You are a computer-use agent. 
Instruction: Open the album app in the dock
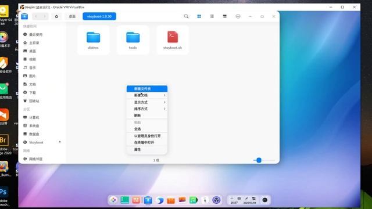[x=182, y=200]
